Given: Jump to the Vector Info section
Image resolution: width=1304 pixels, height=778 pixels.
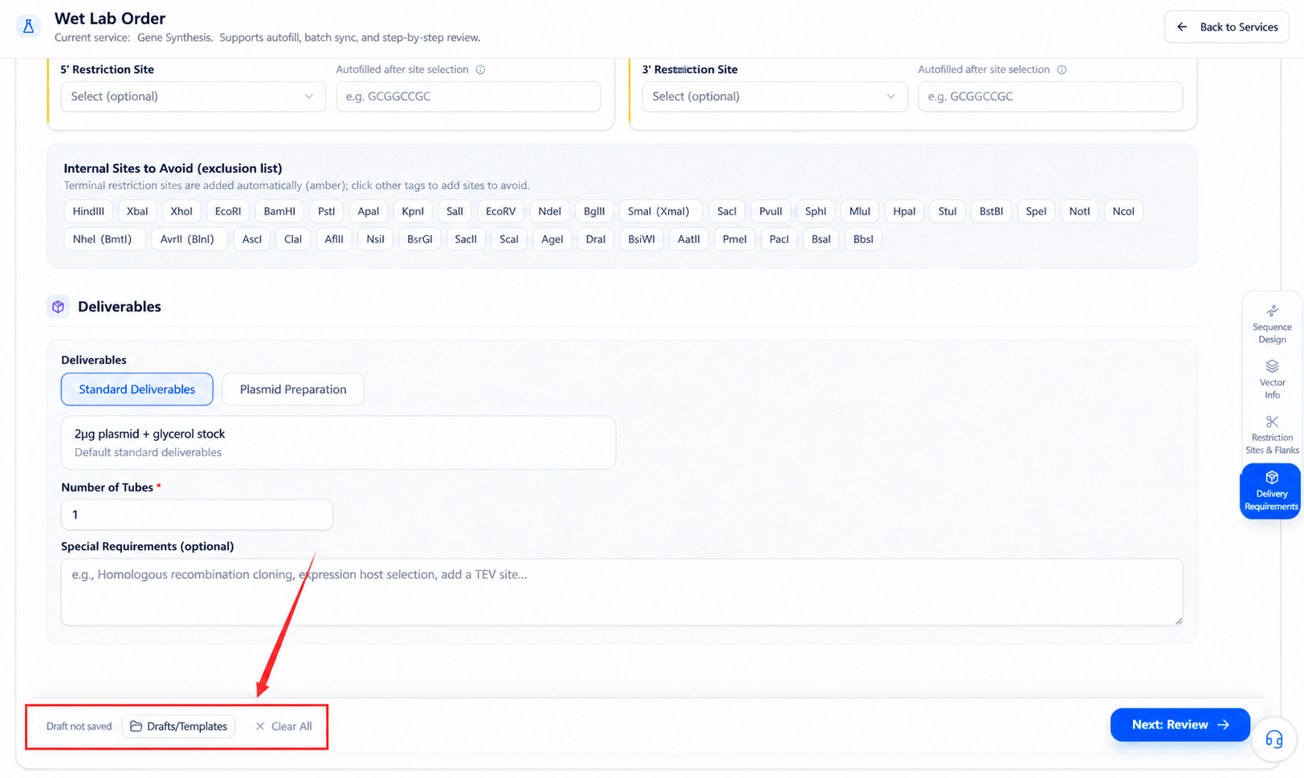Looking at the screenshot, I should tap(1272, 379).
